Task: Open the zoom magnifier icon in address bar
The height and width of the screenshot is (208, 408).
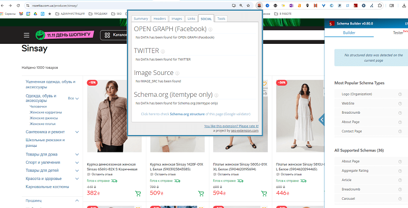Action: pyautogui.click(x=241, y=6)
